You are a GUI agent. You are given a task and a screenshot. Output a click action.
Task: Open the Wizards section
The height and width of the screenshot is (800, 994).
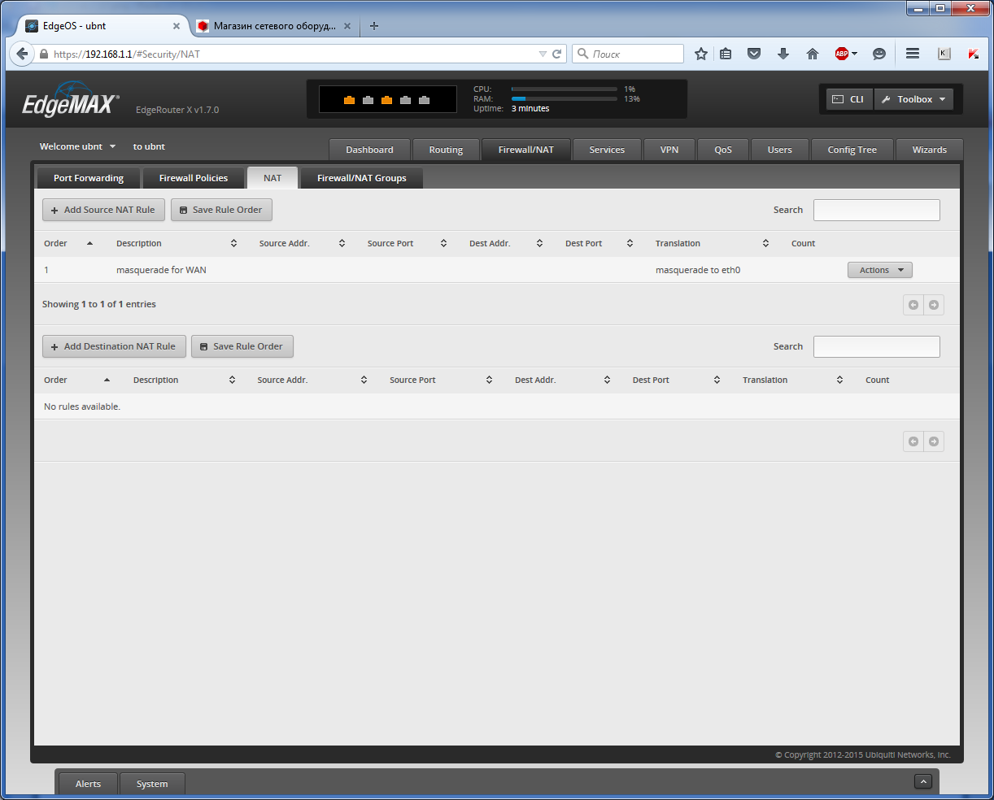[x=929, y=150]
